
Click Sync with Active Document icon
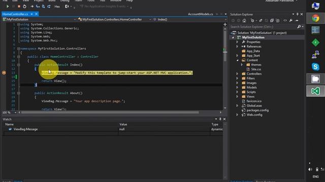click(261, 20)
